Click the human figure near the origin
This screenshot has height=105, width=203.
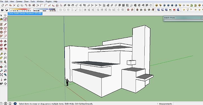click(x=67, y=82)
